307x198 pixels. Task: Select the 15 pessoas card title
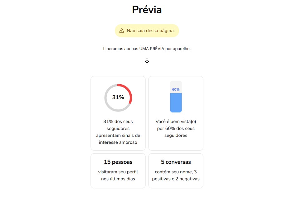point(118,162)
